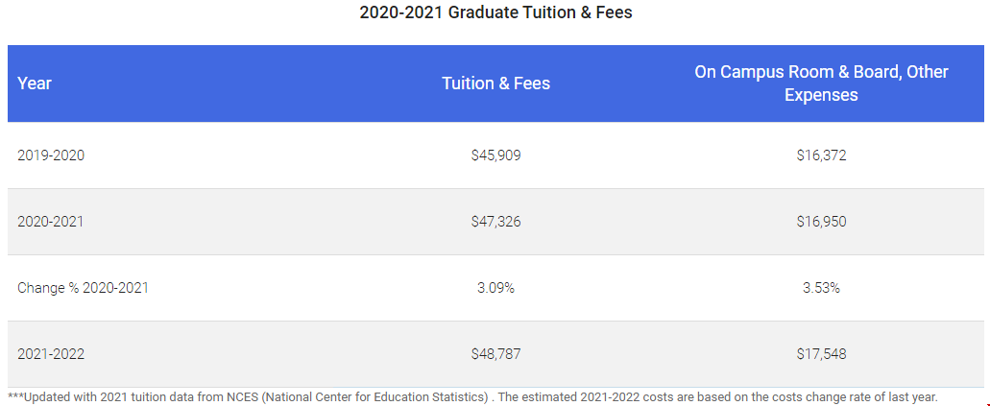The height and width of the screenshot is (406, 990).
Task: Click the $17,548 estimated expenses value
Action: click(x=821, y=354)
